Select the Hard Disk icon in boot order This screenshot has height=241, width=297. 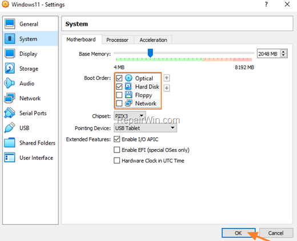[129, 86]
